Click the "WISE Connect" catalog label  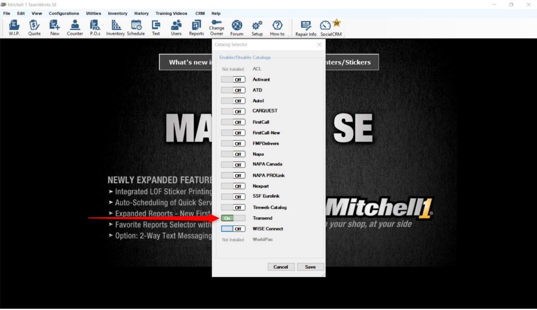point(268,229)
